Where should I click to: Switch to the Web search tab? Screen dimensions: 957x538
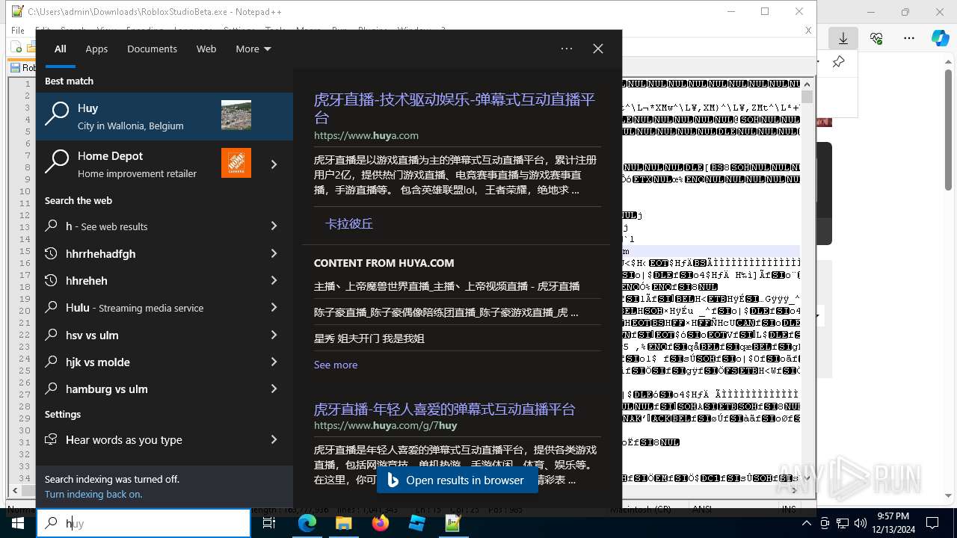tap(206, 49)
